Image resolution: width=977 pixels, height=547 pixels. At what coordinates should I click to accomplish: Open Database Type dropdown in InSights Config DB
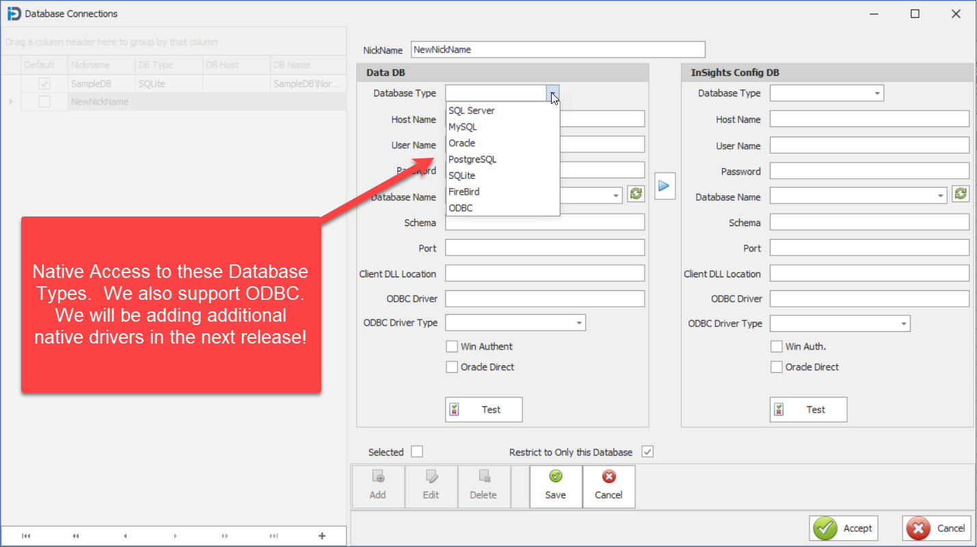pyautogui.click(x=876, y=94)
